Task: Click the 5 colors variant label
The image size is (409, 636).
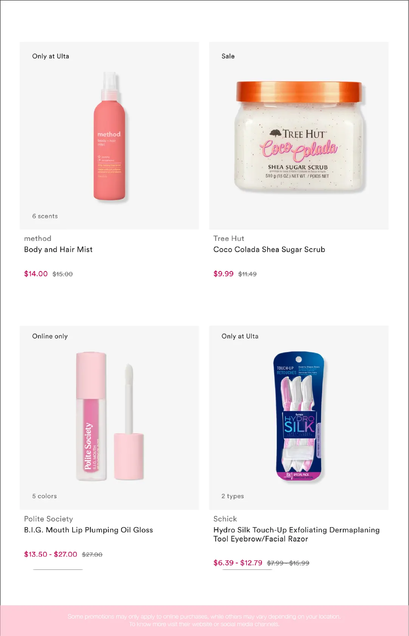Action: point(44,496)
